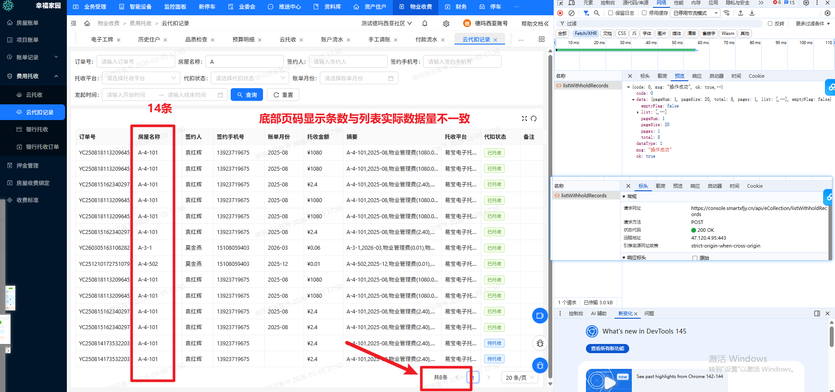Switch to the 云托收 page tab

coord(288,39)
